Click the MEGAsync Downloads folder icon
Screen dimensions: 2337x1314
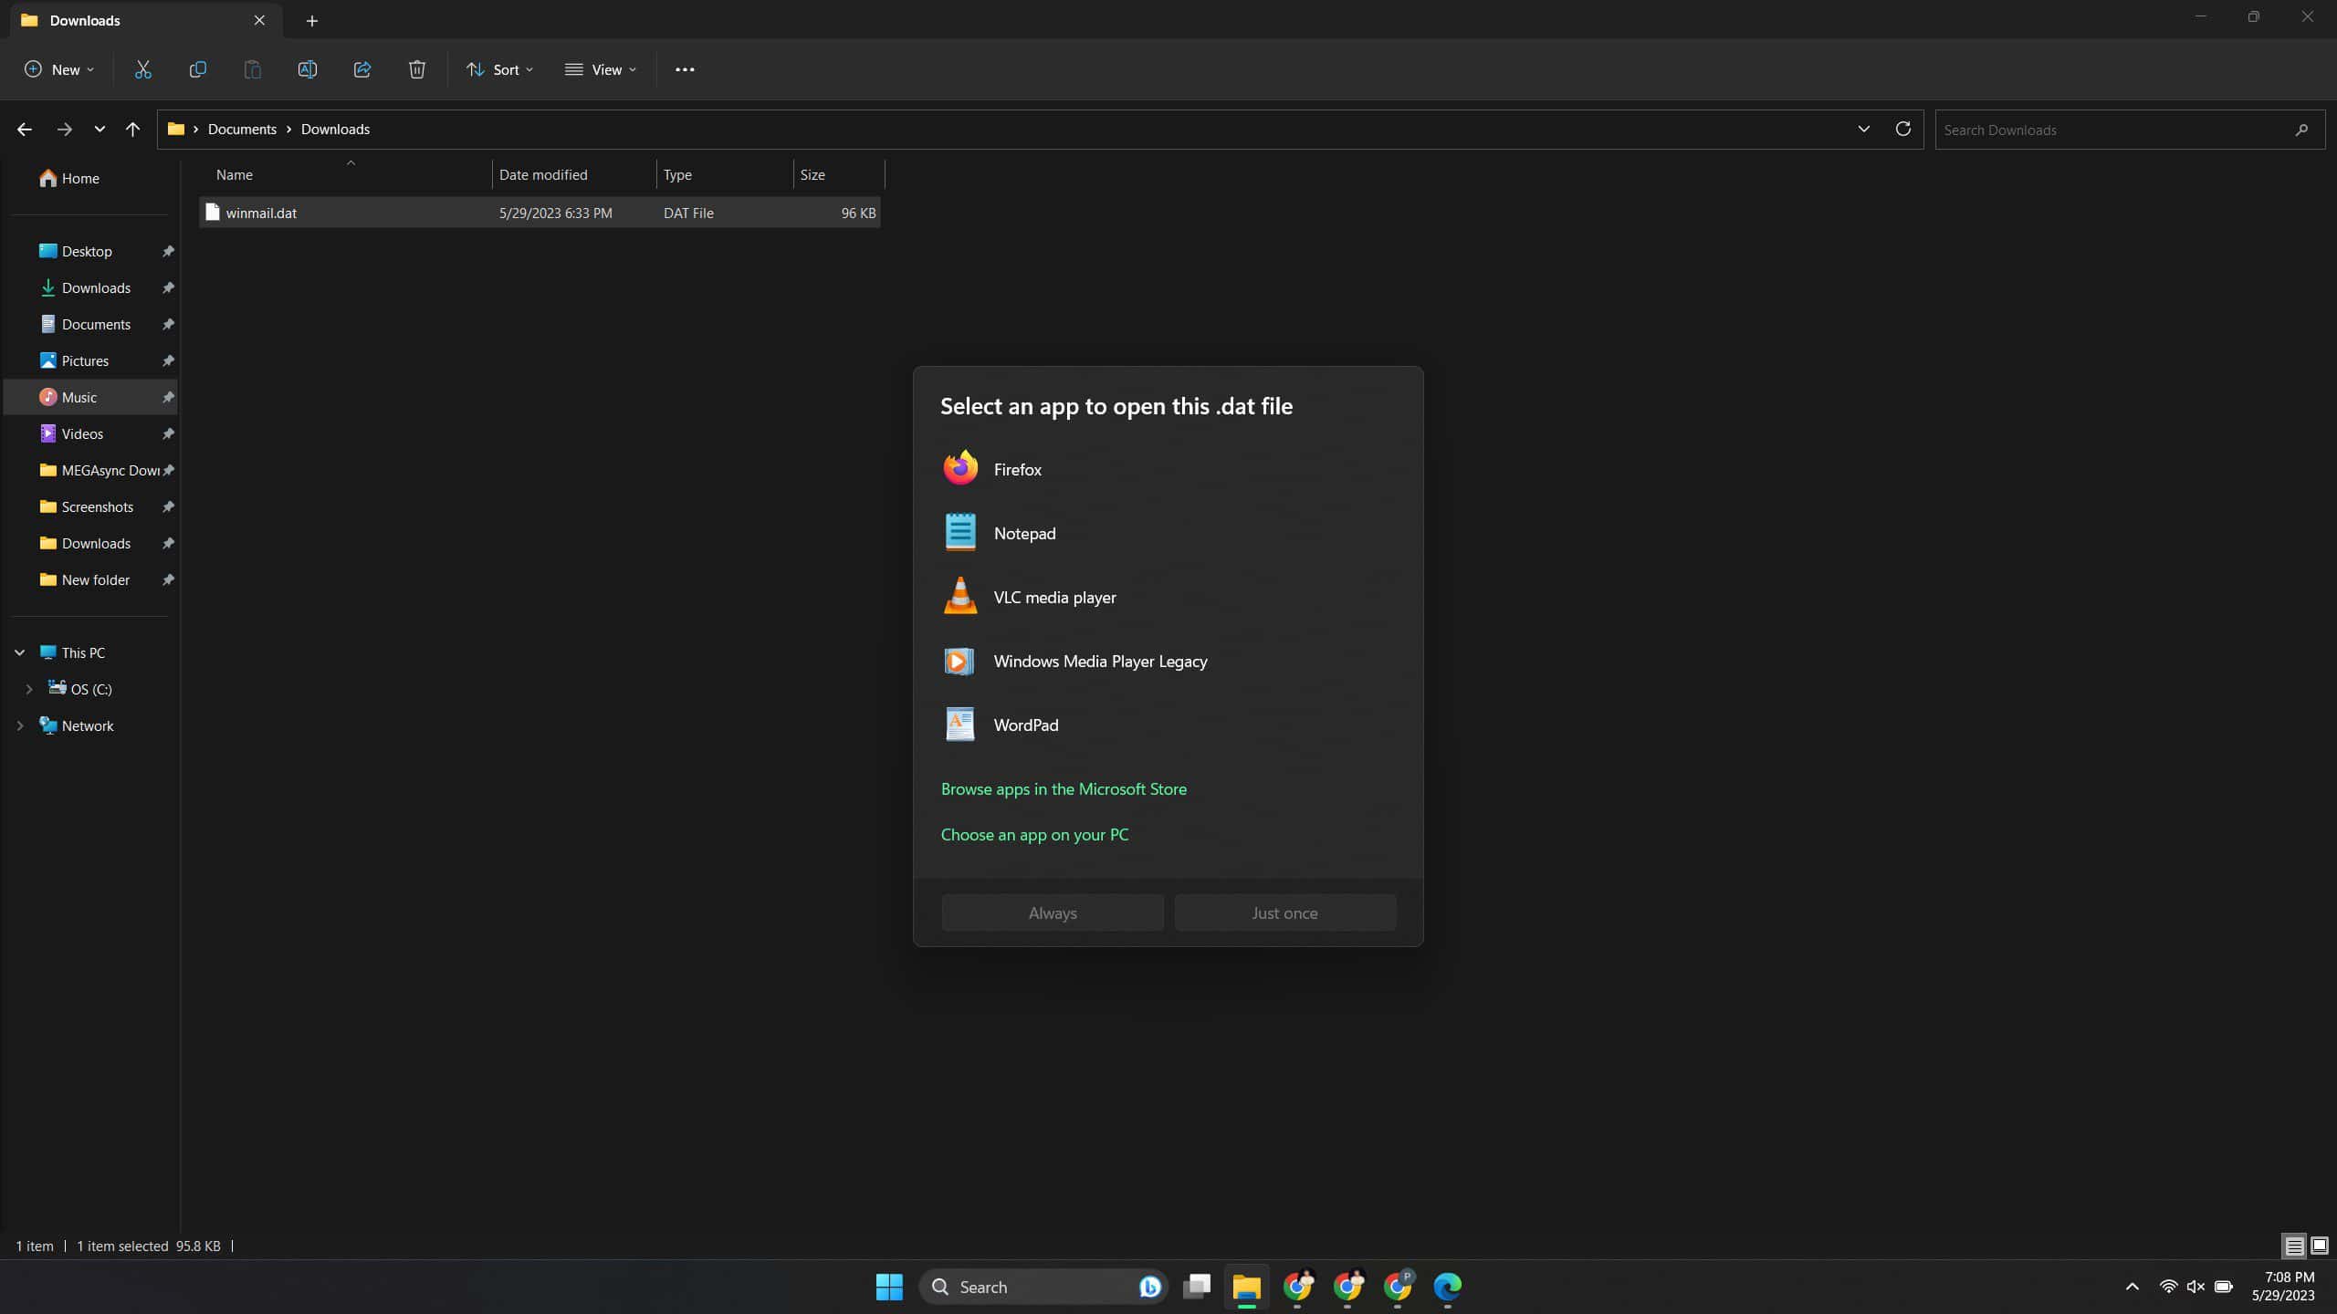point(47,468)
